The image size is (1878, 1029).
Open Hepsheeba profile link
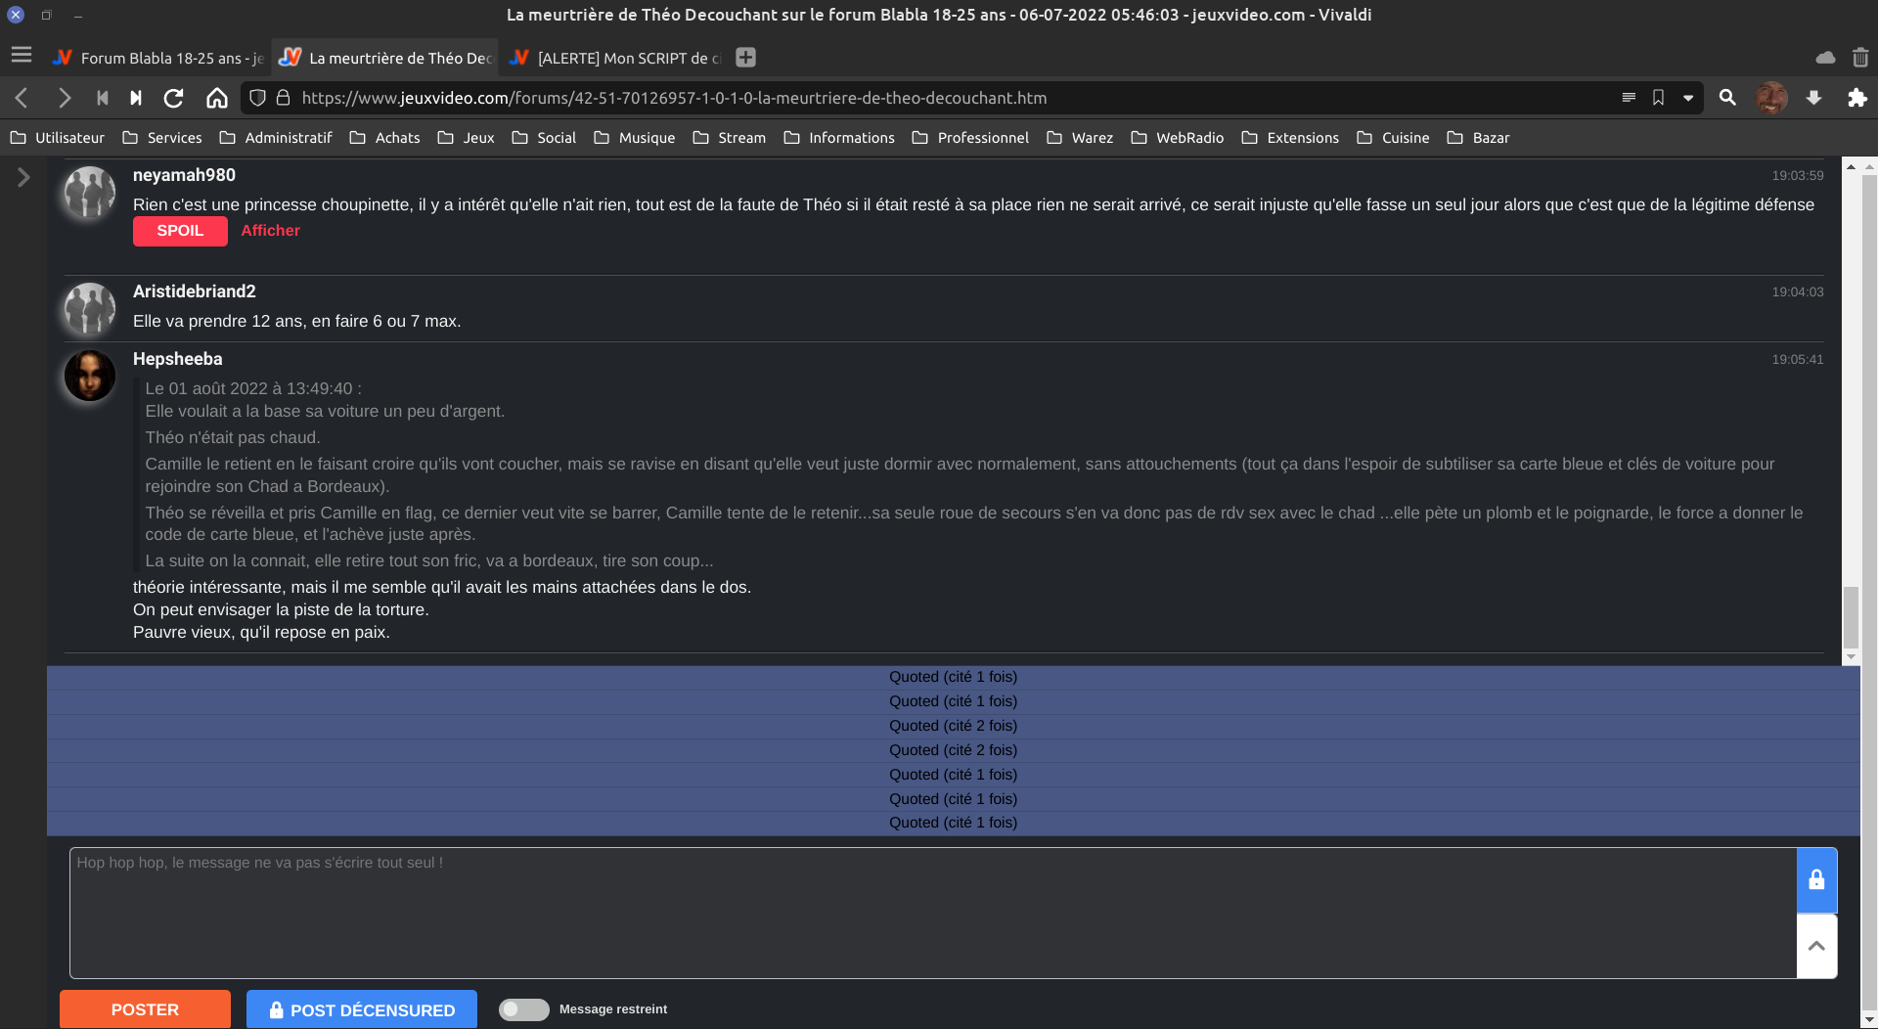click(x=178, y=359)
